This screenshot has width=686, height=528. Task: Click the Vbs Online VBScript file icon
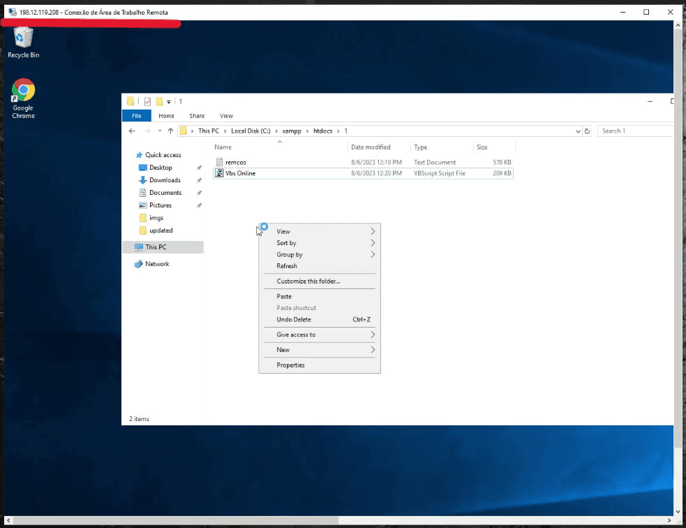click(219, 173)
